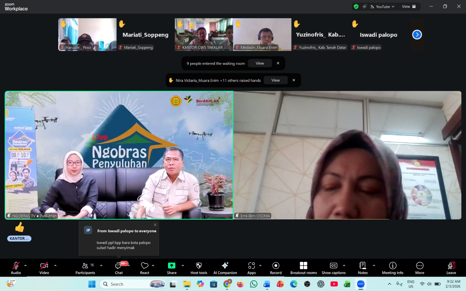View the waiting room participants
466x291 pixels.
coord(260,63)
